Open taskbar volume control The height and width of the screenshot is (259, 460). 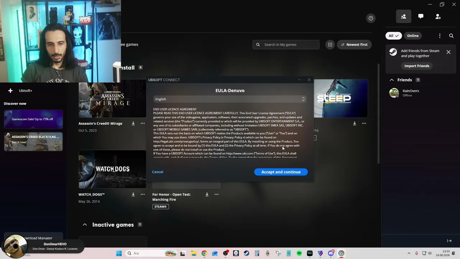[430, 253]
